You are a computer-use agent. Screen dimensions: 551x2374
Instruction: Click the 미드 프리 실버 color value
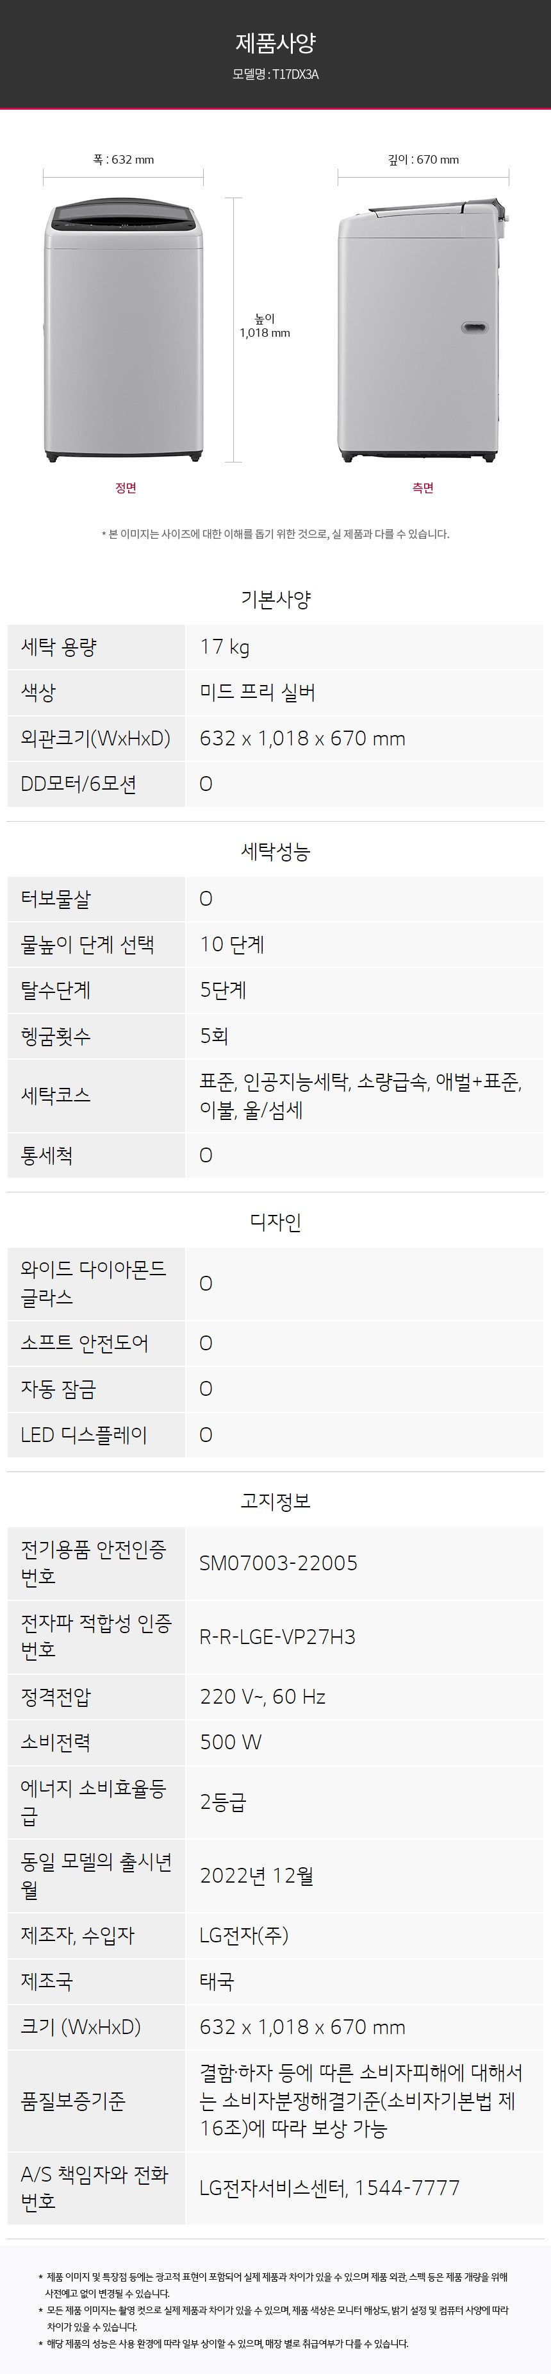click(258, 693)
